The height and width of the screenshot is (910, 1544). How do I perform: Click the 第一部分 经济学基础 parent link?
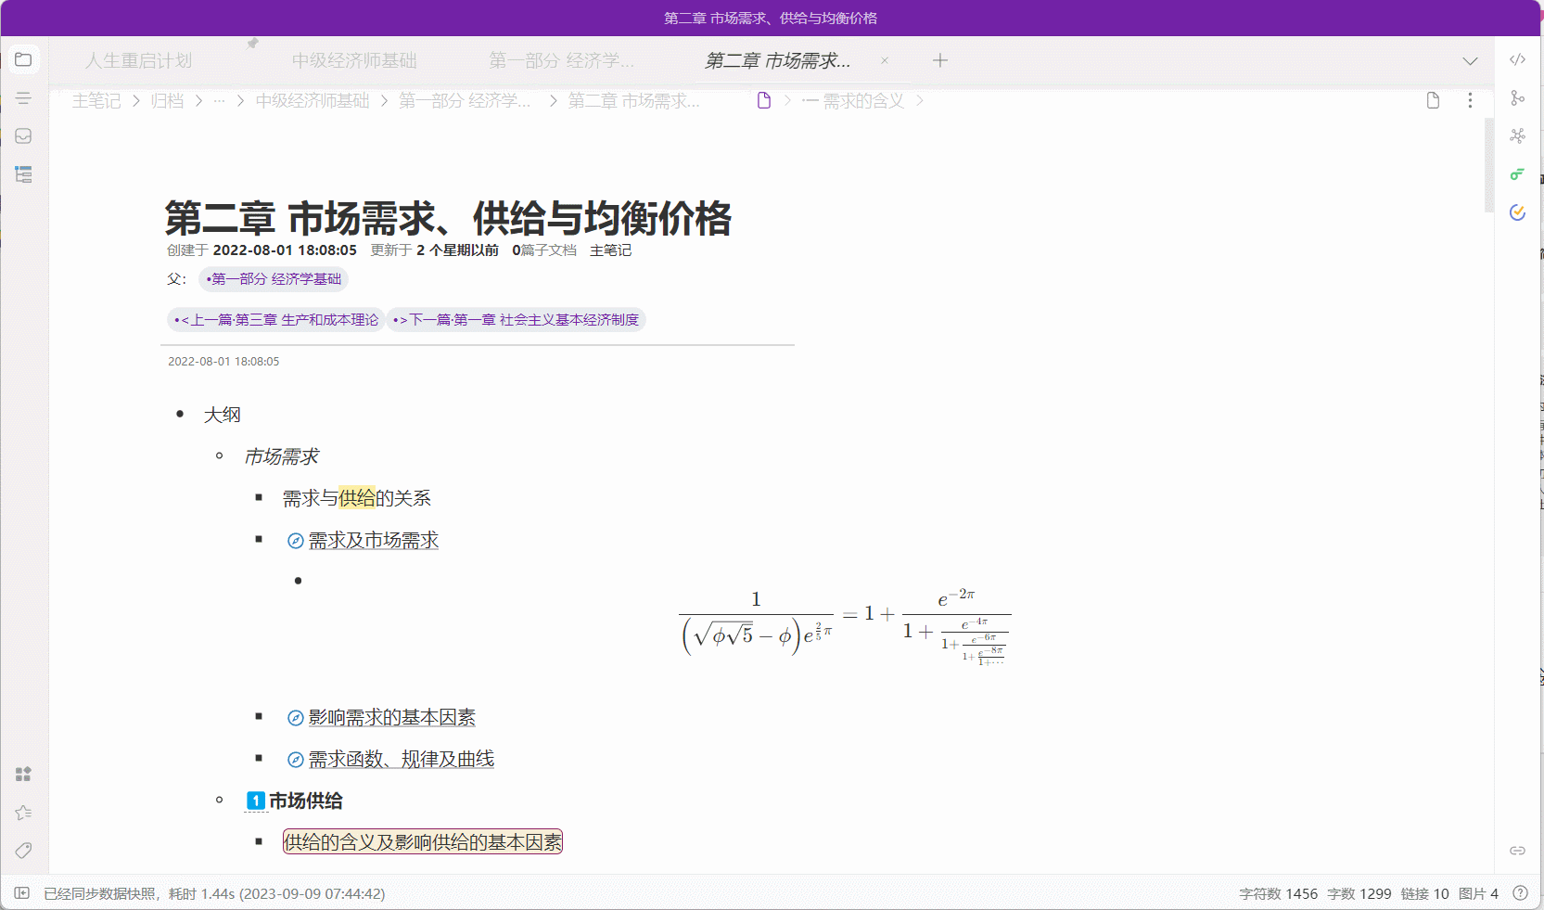[273, 278]
